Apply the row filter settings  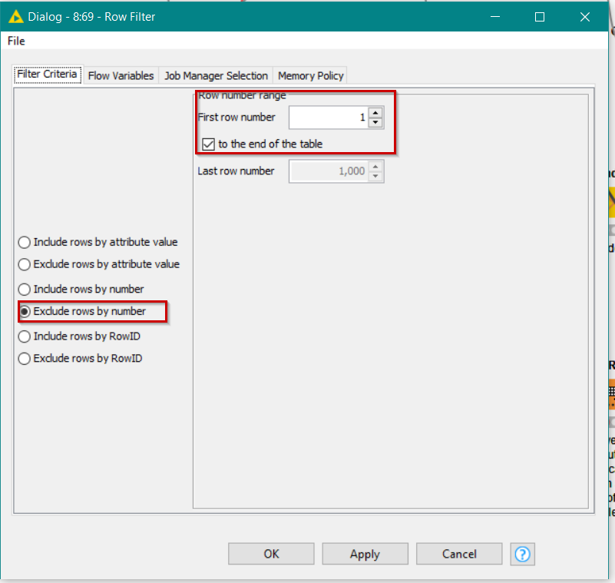[365, 553]
